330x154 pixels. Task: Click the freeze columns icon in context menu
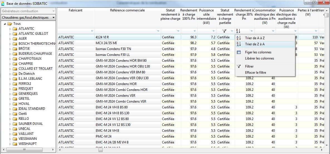point(239,52)
